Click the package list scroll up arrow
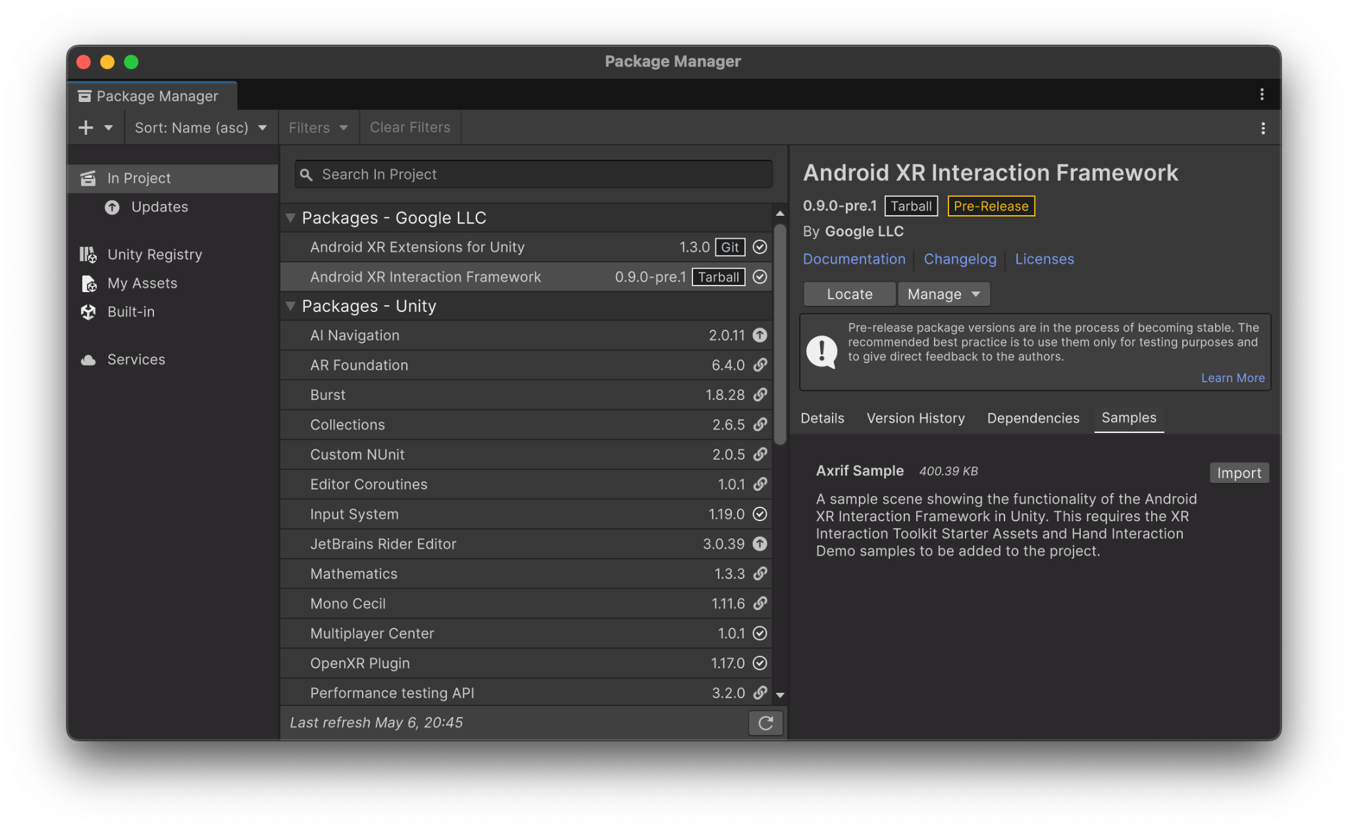Screen dimensions: 1348x829 (x=780, y=213)
